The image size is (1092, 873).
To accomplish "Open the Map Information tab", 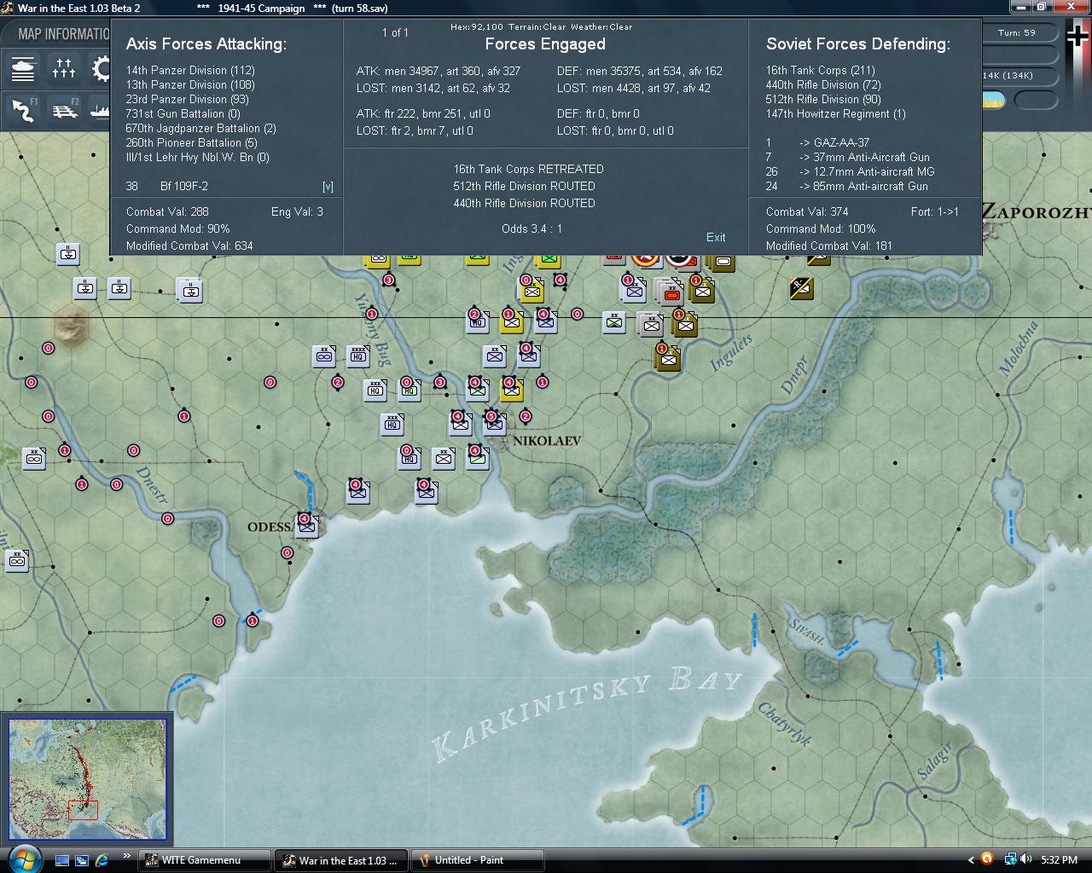I will 64,33.
